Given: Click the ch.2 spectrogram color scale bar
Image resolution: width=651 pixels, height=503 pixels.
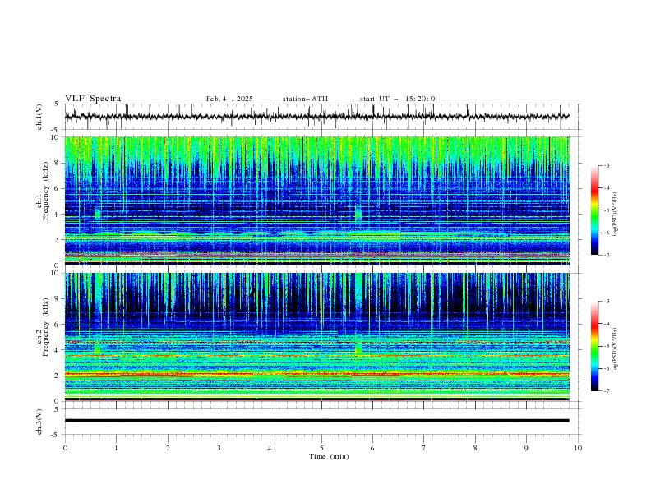Looking at the screenshot, I should pos(594,346).
